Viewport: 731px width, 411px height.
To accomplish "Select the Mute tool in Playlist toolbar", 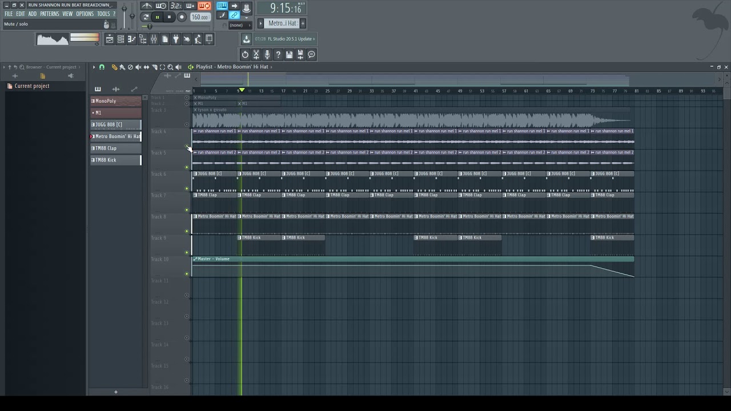I will [138, 67].
